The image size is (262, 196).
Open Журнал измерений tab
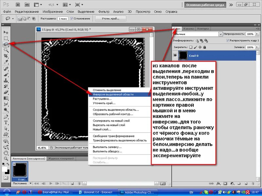61,158
